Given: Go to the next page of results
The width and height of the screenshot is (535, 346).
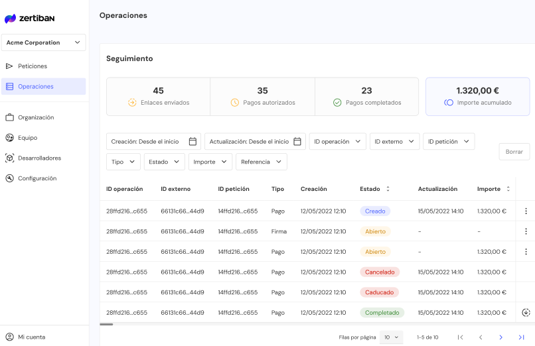Looking at the screenshot, I should [500, 337].
